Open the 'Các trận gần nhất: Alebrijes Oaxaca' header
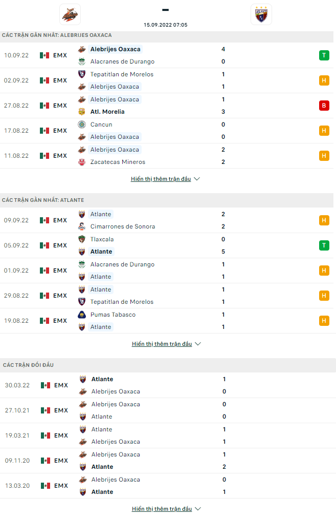 tap(57, 35)
